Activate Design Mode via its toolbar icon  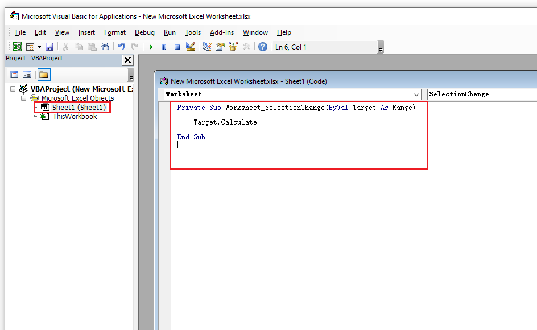[x=190, y=47]
